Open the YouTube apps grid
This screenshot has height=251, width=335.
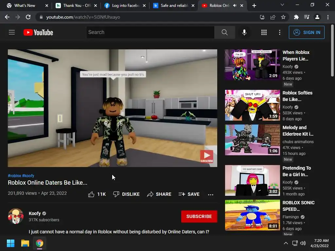click(264, 32)
